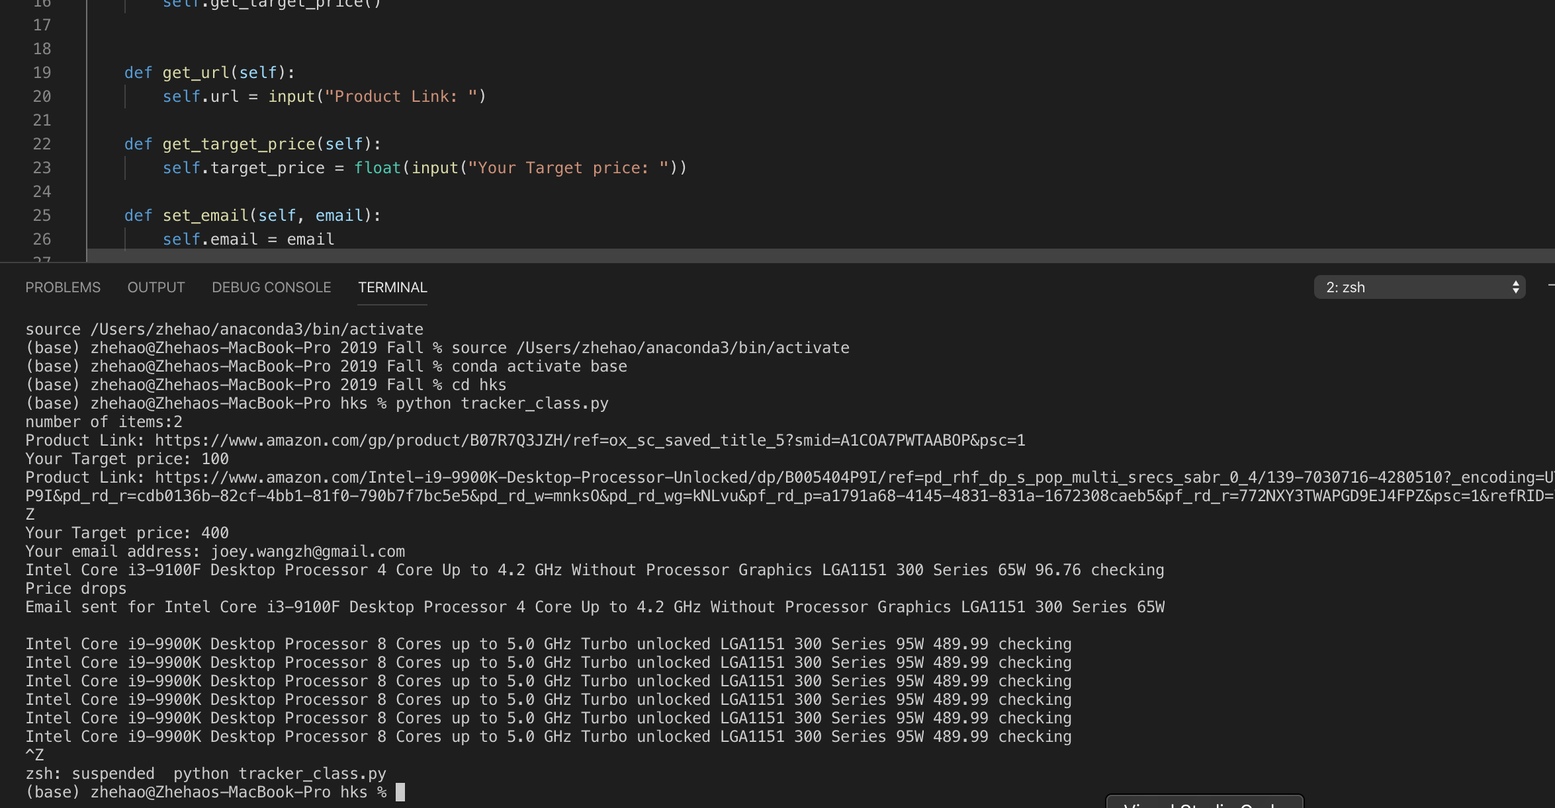Switch to the DEBUG CONSOLE tab
1555x808 pixels.
[271, 288]
